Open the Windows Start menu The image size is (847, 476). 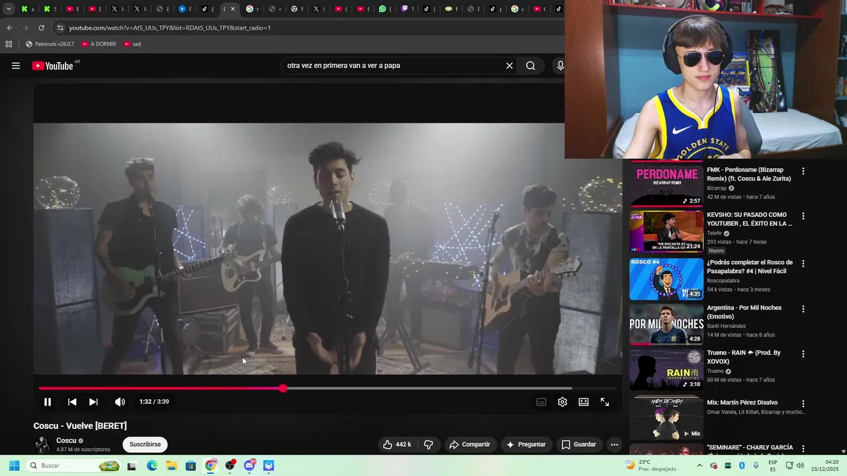(x=14, y=465)
